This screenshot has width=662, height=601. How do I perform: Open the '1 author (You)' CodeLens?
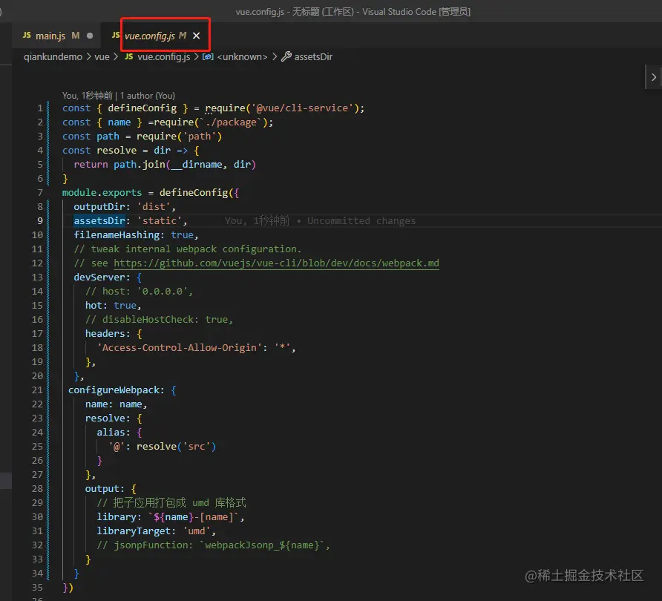point(148,96)
